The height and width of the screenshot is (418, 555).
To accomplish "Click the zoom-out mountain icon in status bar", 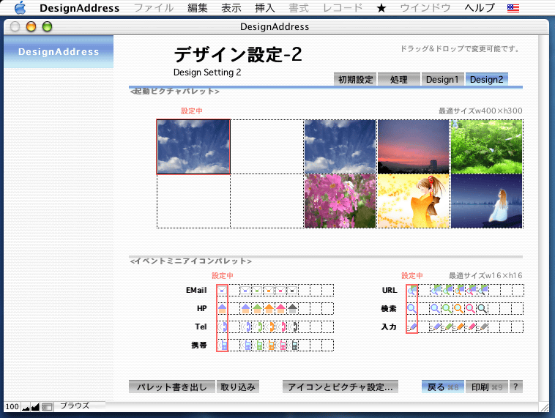I will (x=26, y=407).
